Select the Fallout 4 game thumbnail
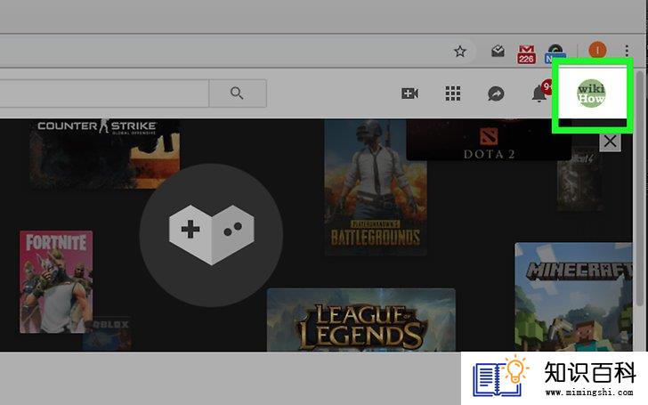Screen dimensions: 648x405 pyautogui.click(x=579, y=180)
